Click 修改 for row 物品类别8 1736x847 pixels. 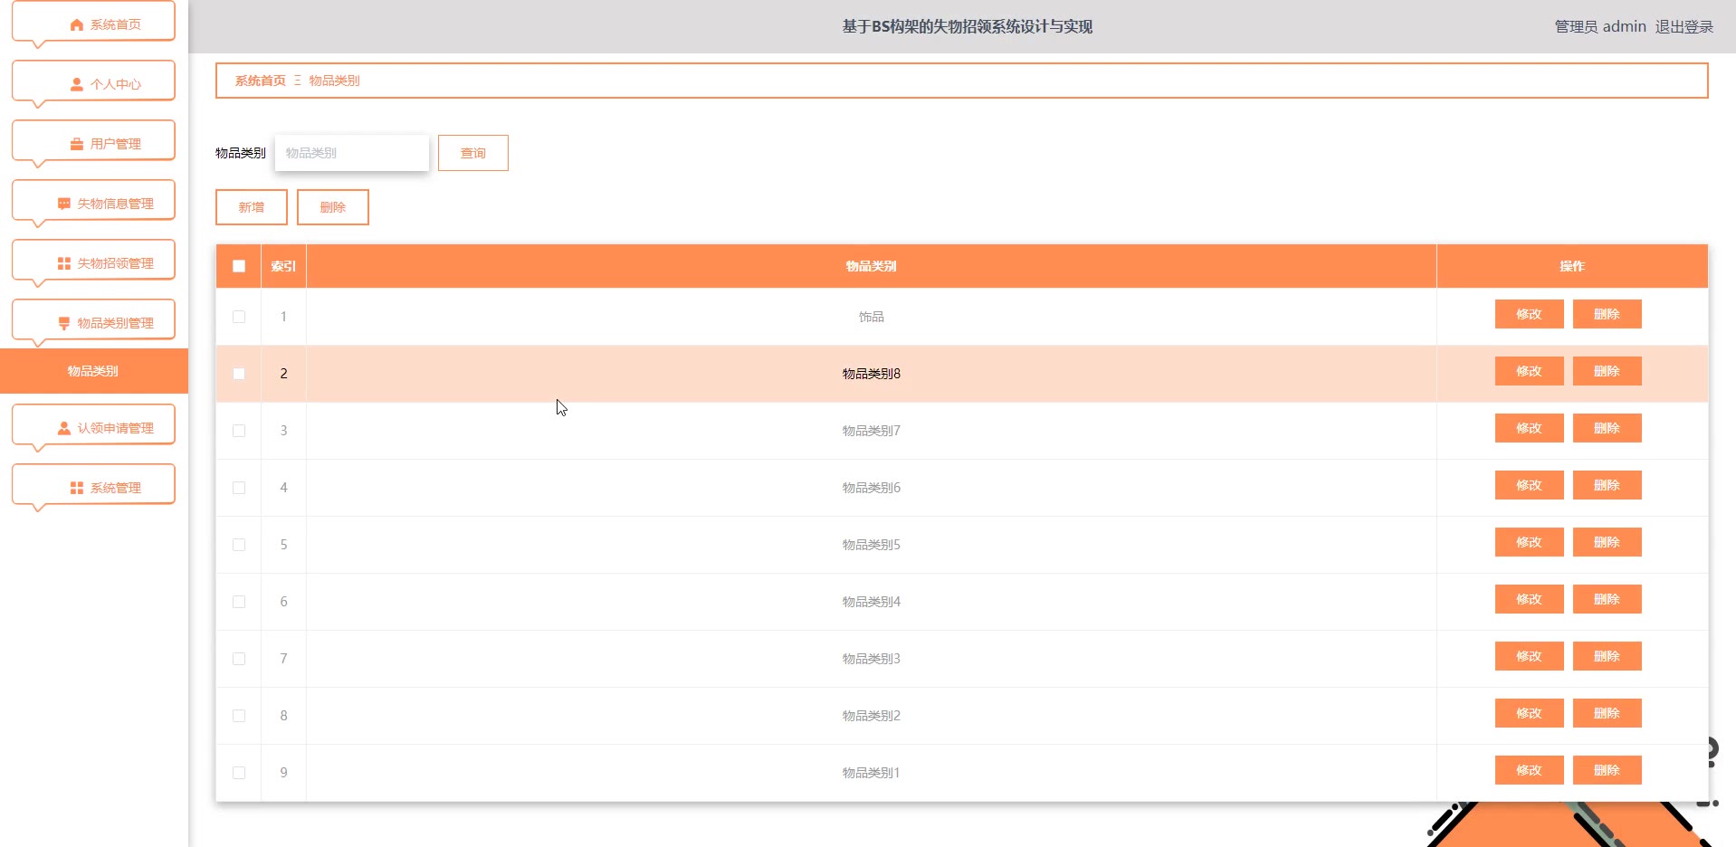[x=1530, y=371]
